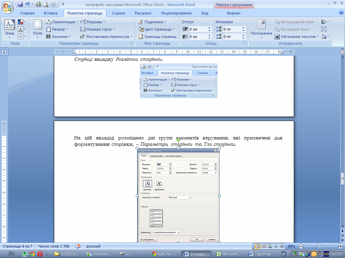345x258 pixels.
Task: Open the Размер page size dropdown
Action: [x=57, y=29]
